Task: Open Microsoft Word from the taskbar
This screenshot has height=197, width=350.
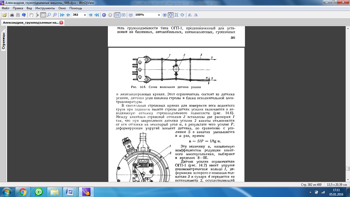Action: coord(70,192)
